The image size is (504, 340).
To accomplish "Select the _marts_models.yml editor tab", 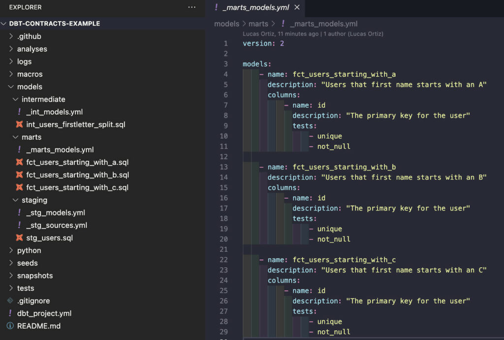I will (x=255, y=7).
